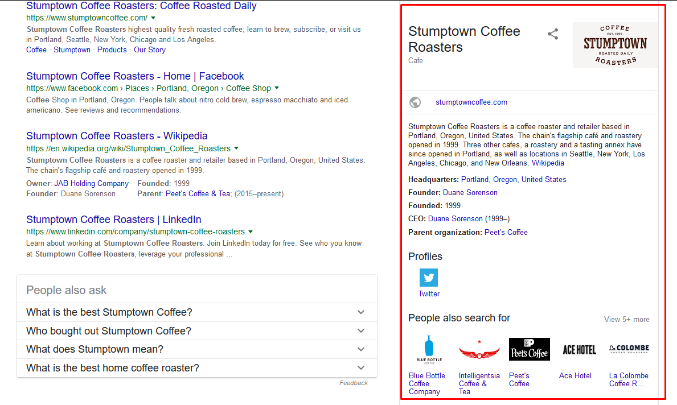677x405 pixels.
Task: Open the Stumptown sitelink
Action: click(72, 50)
